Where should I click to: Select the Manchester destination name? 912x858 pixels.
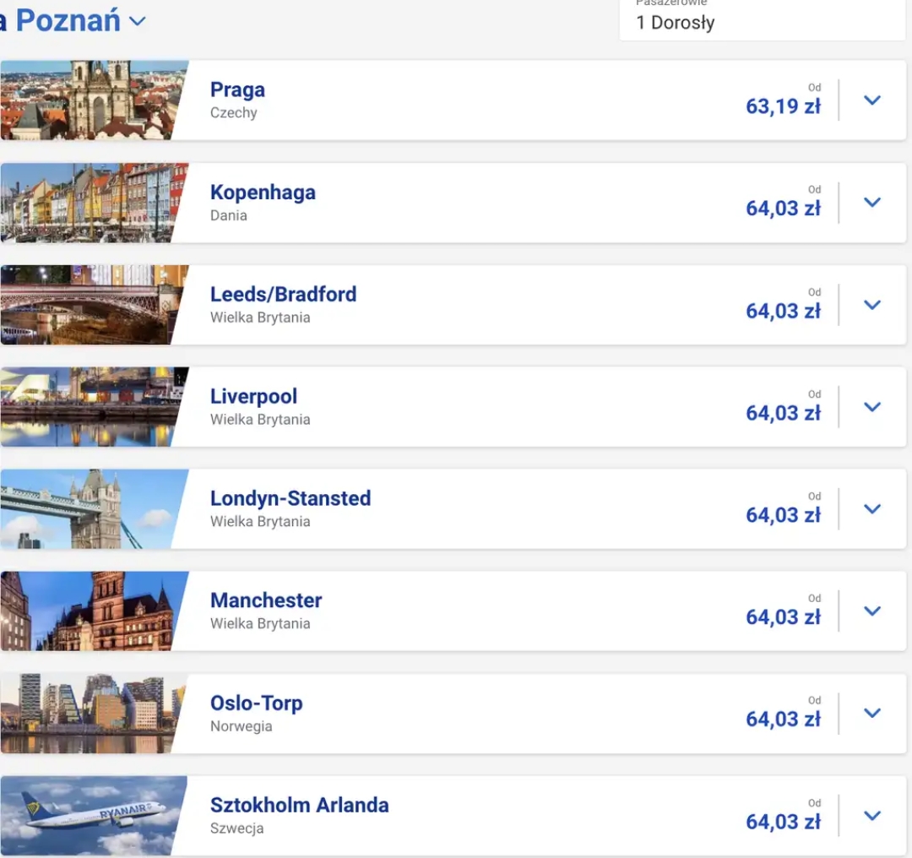(x=266, y=600)
